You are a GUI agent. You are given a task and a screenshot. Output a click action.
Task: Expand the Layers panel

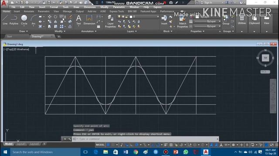click(x=132, y=31)
